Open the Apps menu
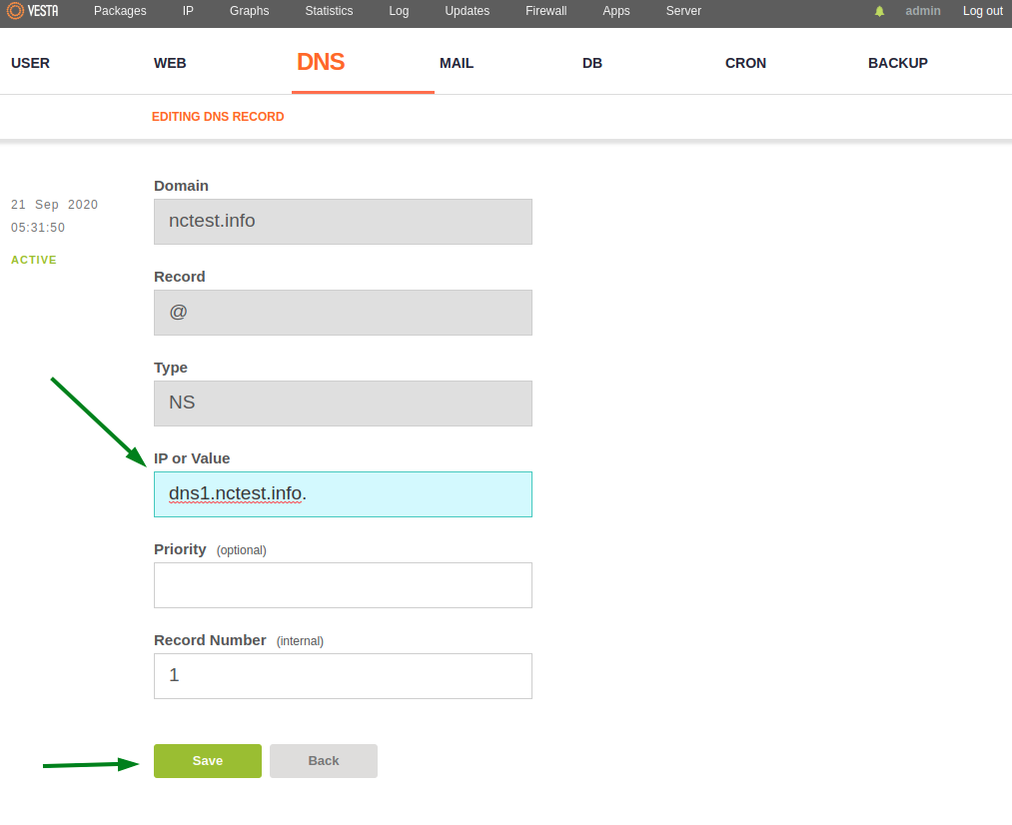 [616, 11]
